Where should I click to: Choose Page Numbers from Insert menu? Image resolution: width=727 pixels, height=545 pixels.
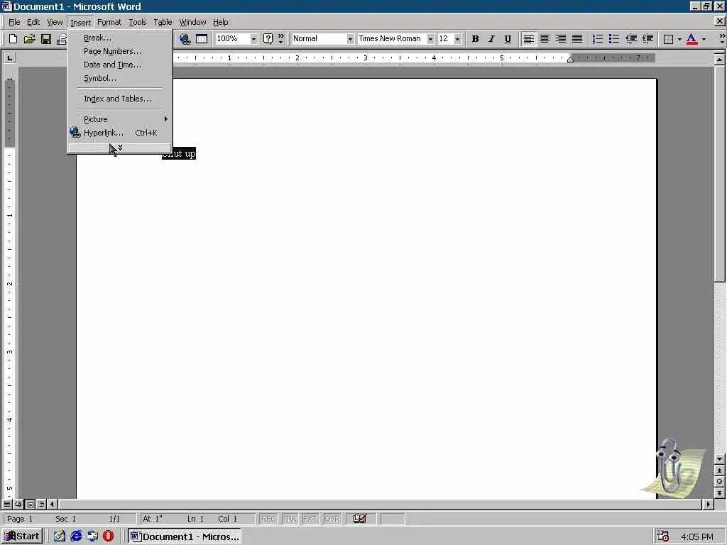click(x=120, y=51)
